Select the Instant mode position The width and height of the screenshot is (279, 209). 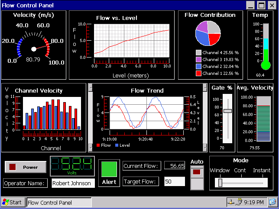click(262, 182)
